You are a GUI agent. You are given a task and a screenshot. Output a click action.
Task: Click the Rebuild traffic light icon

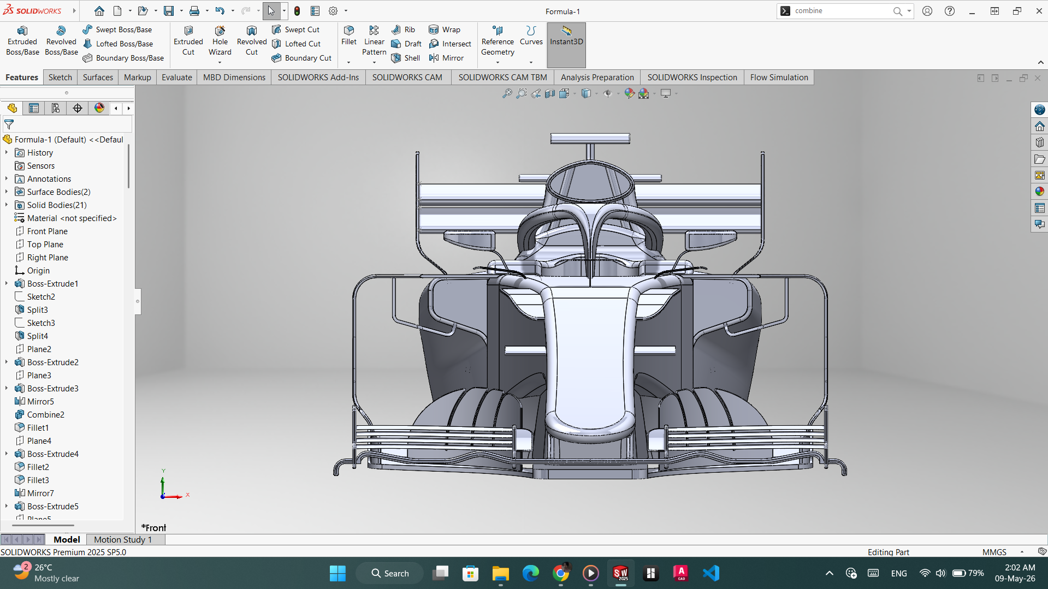(x=297, y=11)
